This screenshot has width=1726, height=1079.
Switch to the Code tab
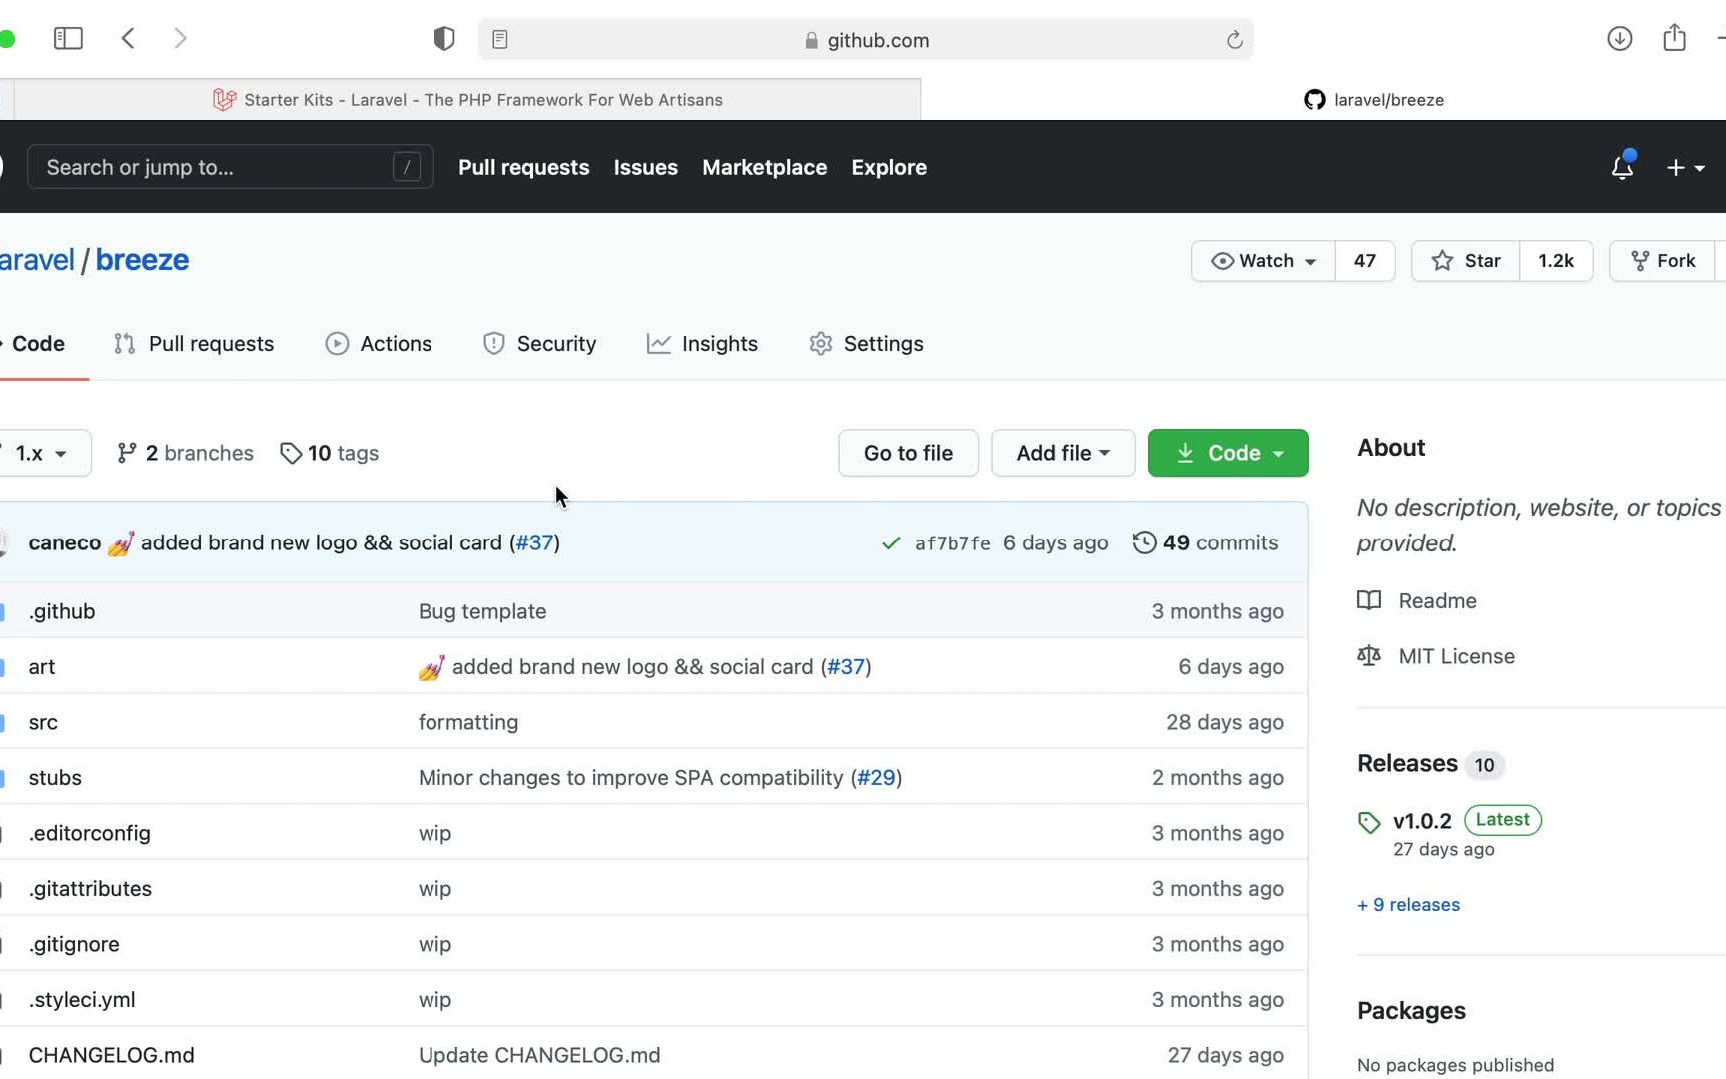tap(38, 344)
